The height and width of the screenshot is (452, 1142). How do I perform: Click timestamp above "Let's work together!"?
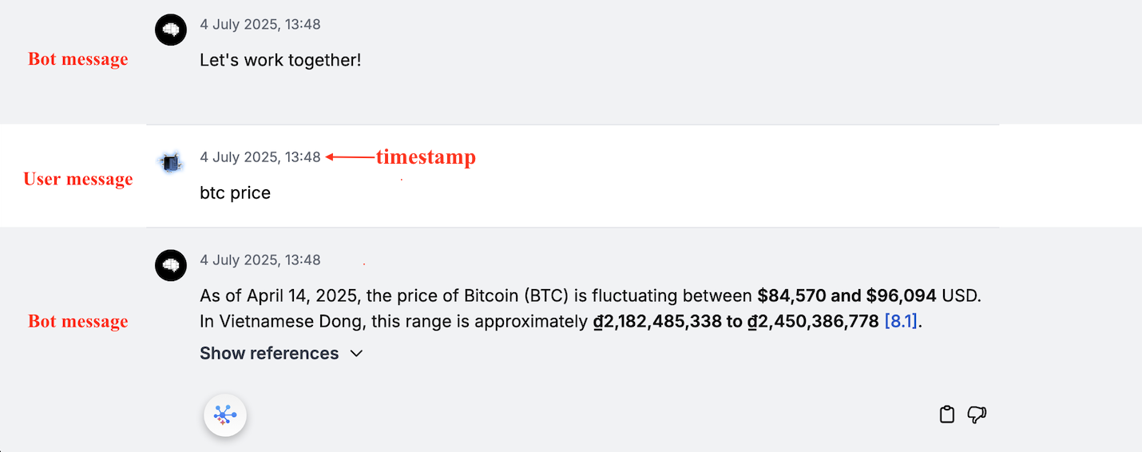point(260,25)
